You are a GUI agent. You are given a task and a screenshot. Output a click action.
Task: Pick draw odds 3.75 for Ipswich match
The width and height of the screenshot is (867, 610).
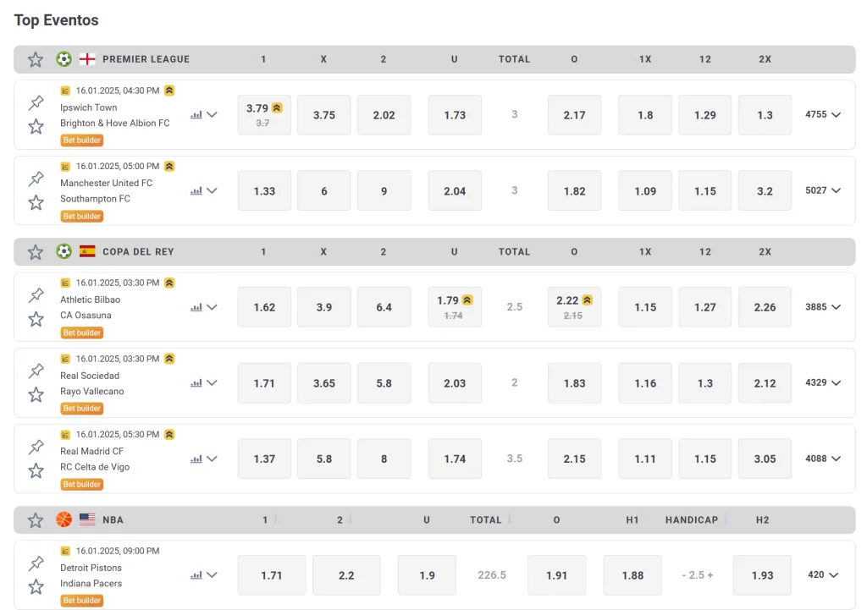324,115
